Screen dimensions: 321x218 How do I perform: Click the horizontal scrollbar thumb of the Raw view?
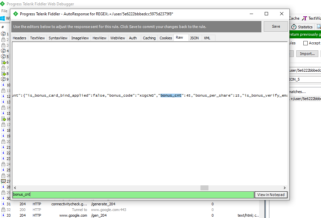204,188
